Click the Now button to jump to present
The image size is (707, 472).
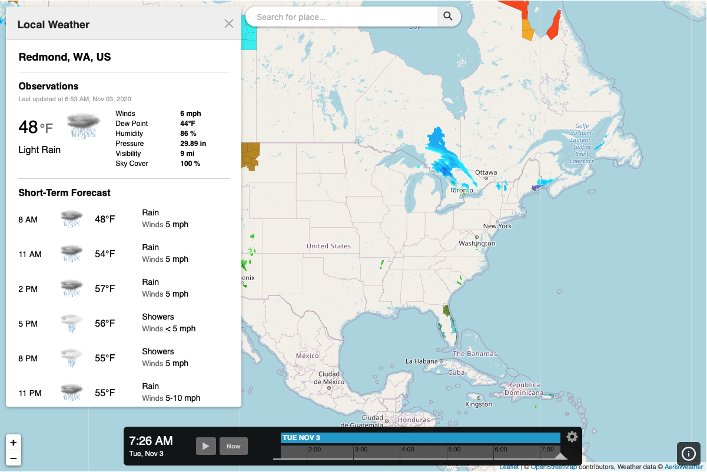coord(233,446)
